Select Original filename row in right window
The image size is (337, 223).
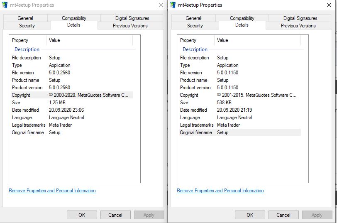(x=240, y=132)
